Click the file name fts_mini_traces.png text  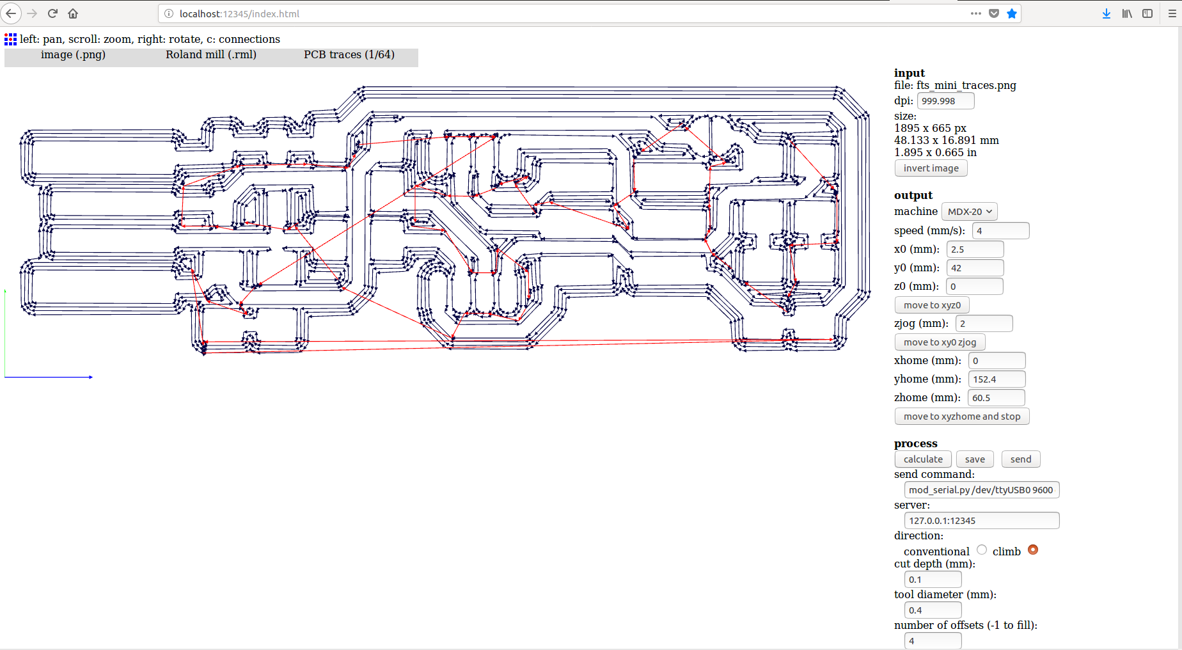[x=966, y=85]
